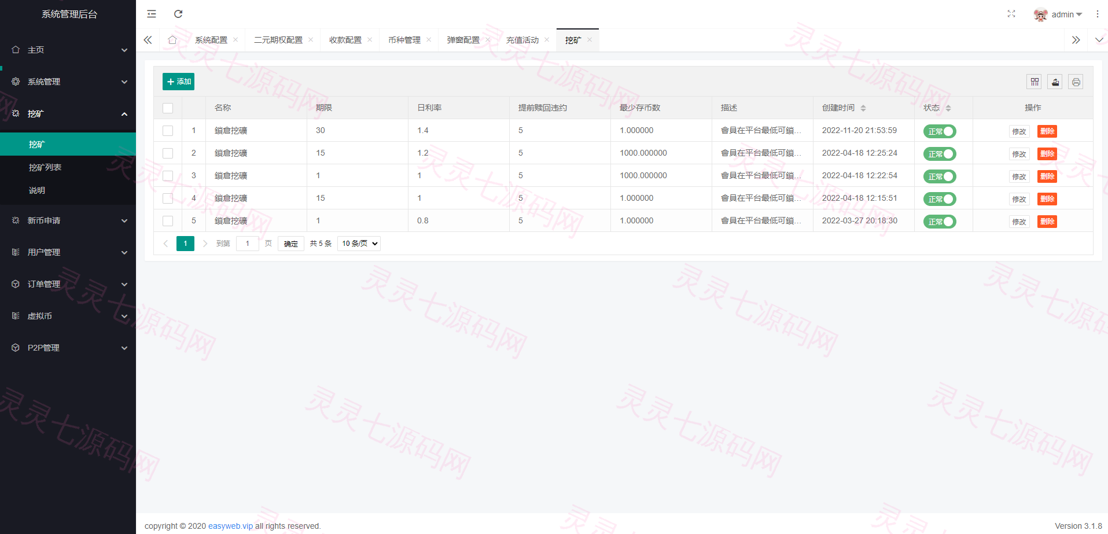Toggle 正常 status switch for row 2

940,154
